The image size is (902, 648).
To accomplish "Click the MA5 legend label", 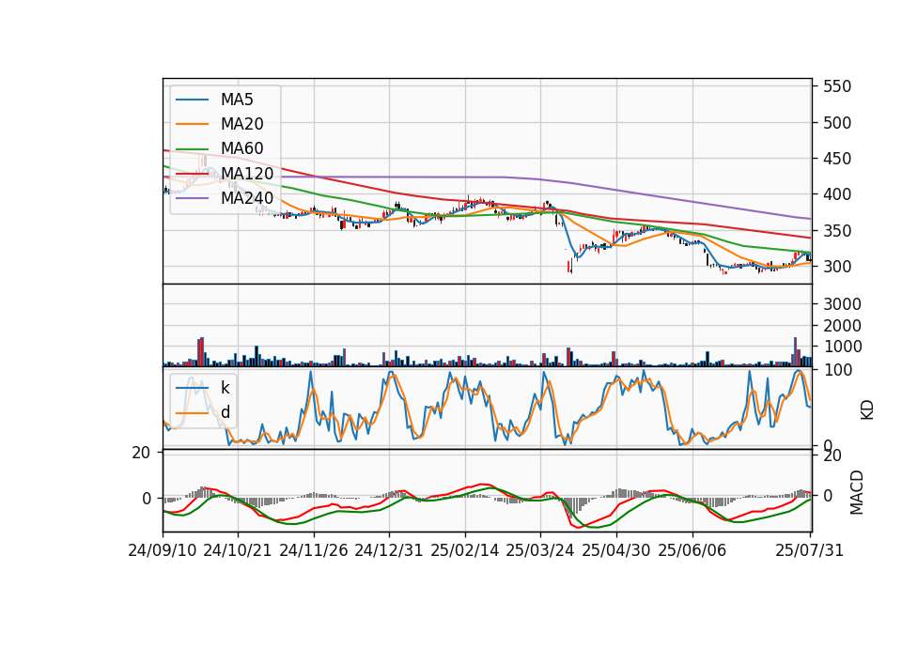I will pyautogui.click(x=237, y=100).
